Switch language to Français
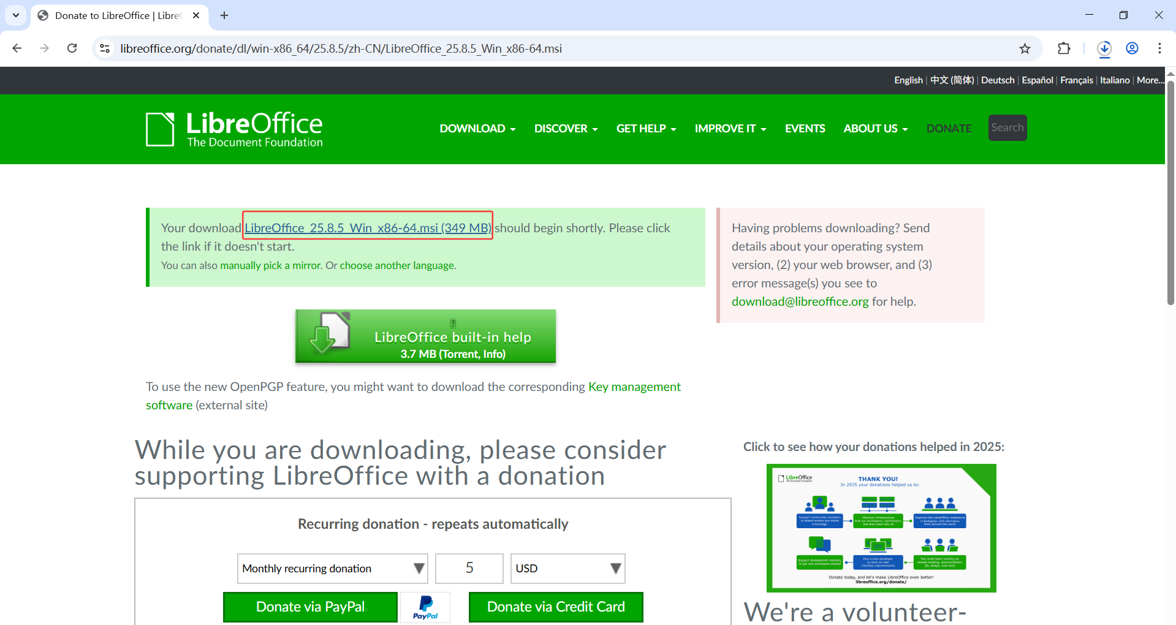1176x625 pixels. pyautogui.click(x=1077, y=80)
